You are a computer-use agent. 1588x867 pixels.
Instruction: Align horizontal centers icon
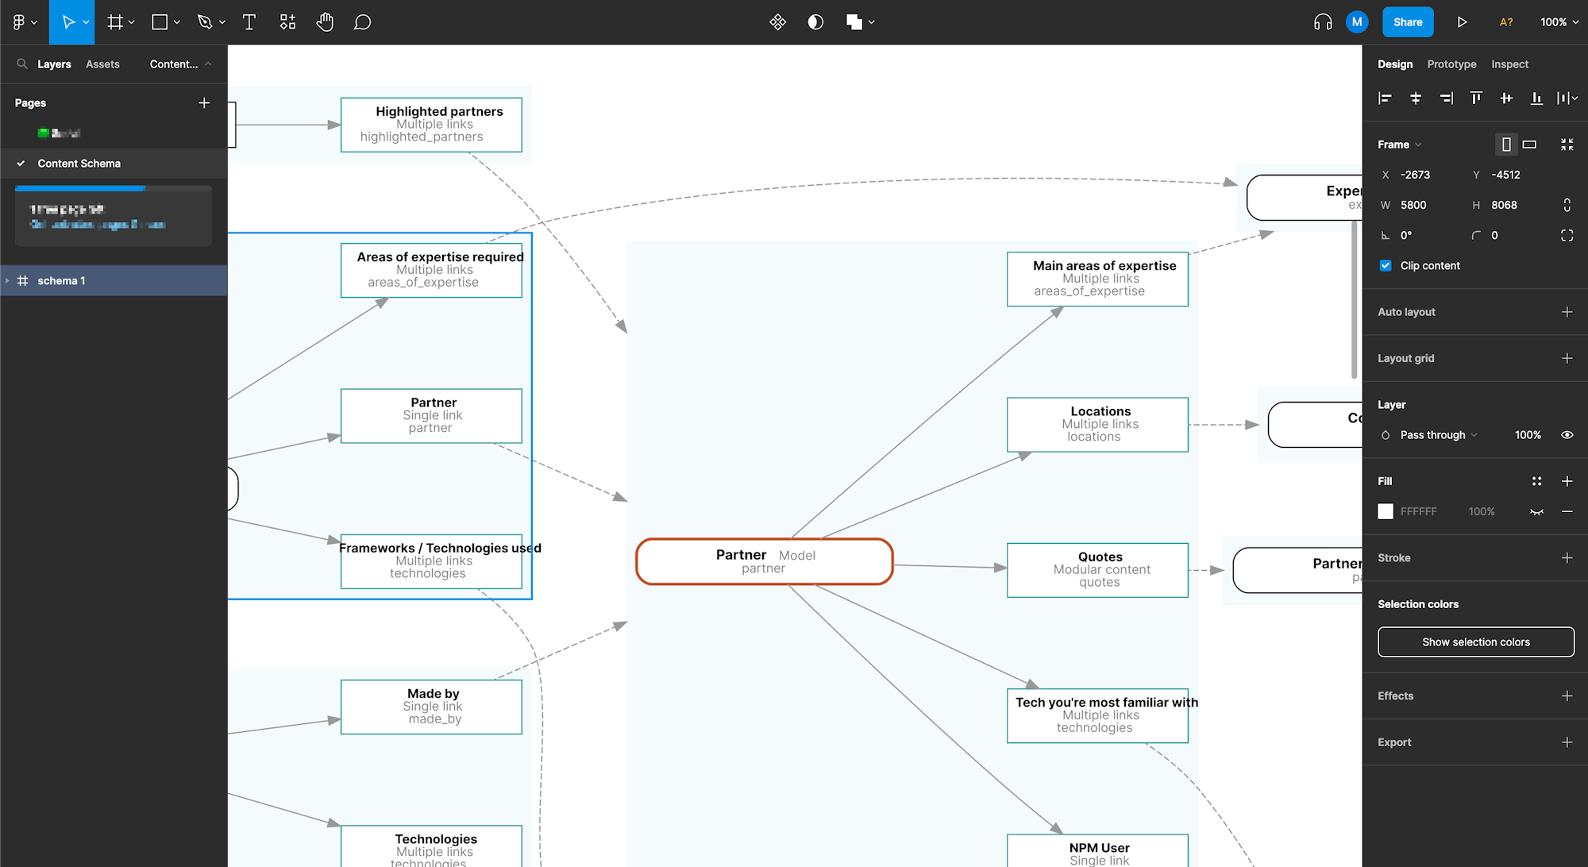pos(1416,98)
